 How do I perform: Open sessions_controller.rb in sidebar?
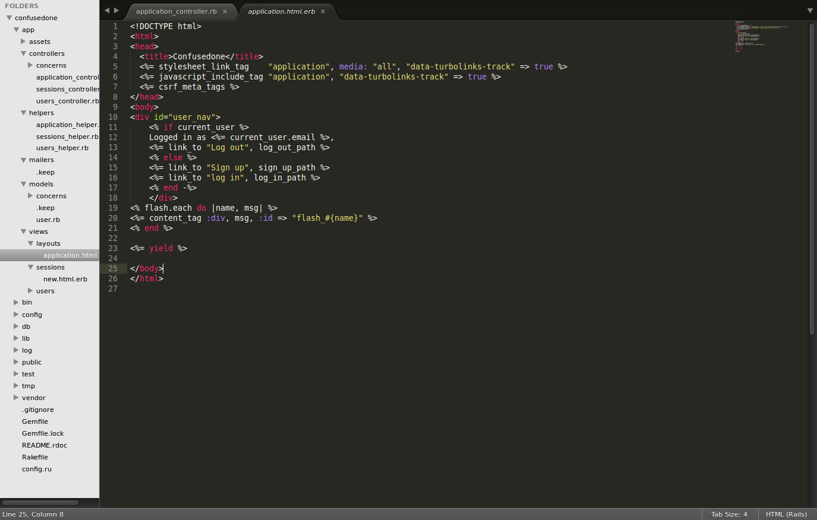tap(67, 89)
